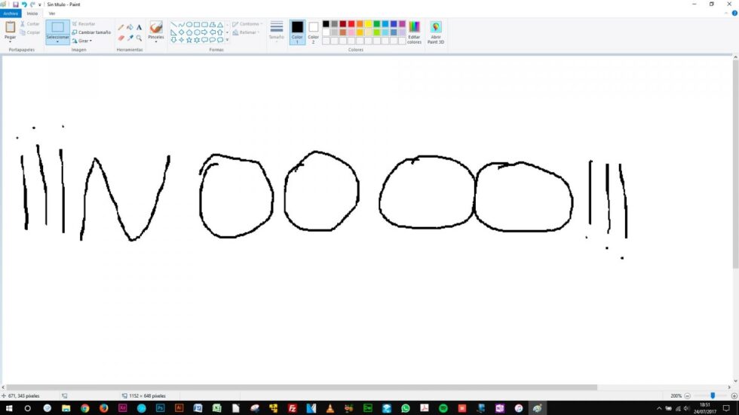Expand the Tamaño line size dropdown

point(277,32)
